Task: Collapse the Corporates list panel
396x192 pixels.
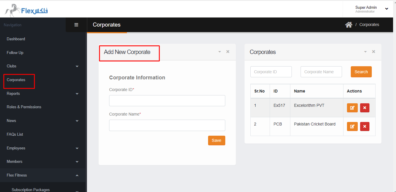Action: [365, 52]
